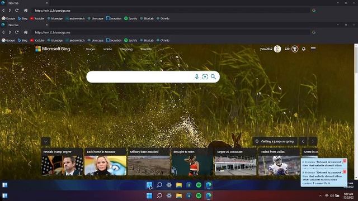Image resolution: width=358 pixels, height=201 pixels.
Task: Go forward in the topmost browser toolbar
Action: pyautogui.click(x=10, y=11)
